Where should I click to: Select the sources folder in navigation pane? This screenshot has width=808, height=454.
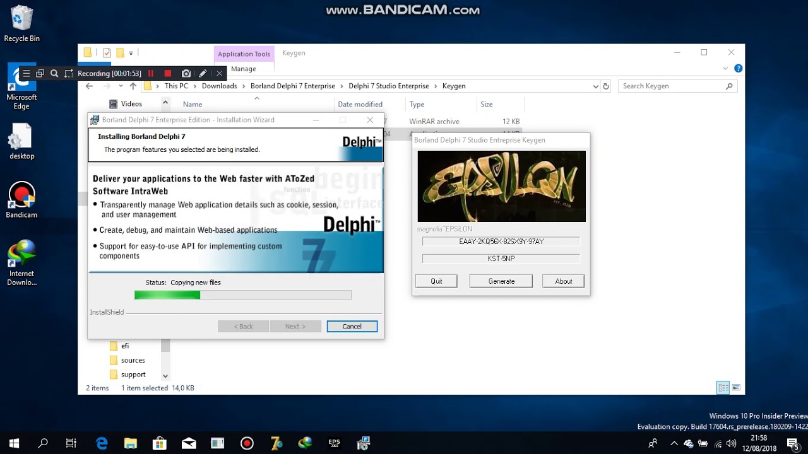point(127,361)
